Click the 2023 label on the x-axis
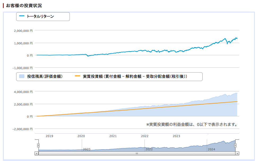 tap(177, 136)
